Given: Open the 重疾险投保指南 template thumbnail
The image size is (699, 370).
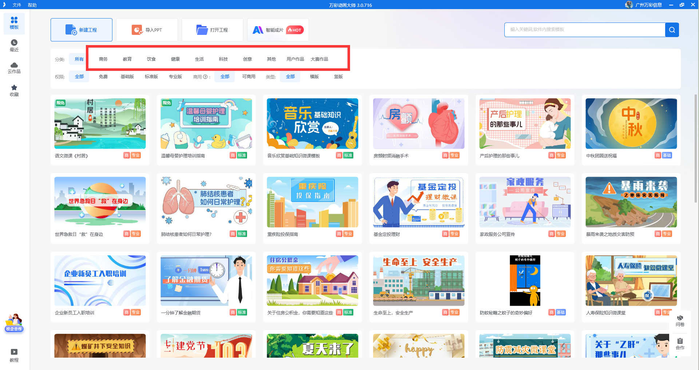Looking at the screenshot, I should (x=313, y=202).
